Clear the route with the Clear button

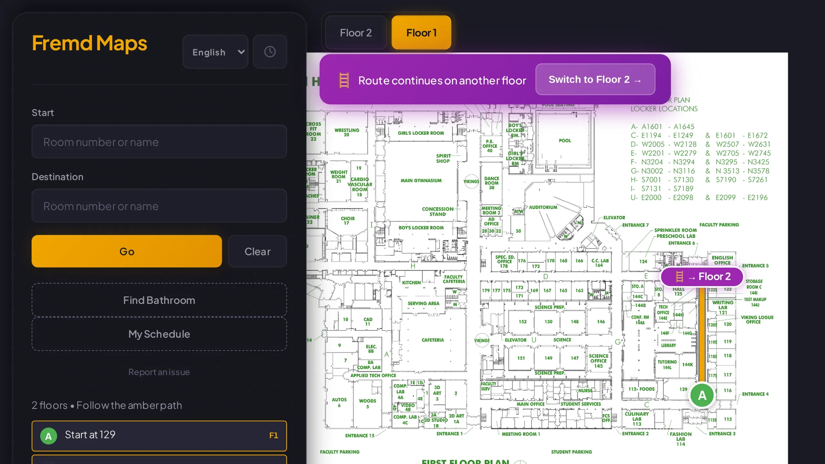coord(257,251)
